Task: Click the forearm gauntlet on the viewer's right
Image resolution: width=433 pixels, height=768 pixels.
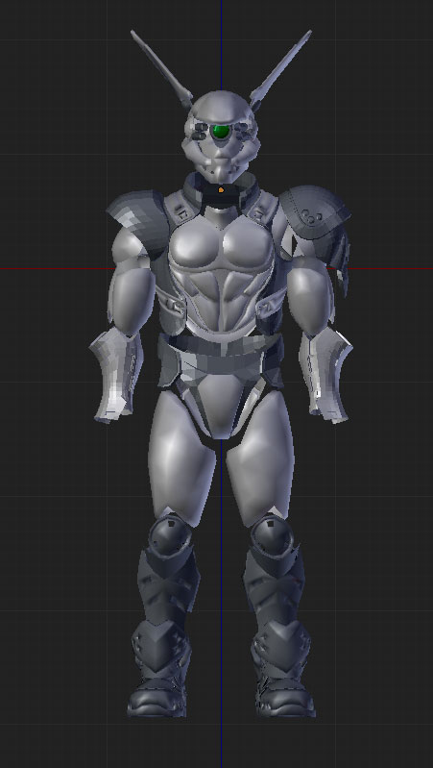Action: tap(325, 375)
